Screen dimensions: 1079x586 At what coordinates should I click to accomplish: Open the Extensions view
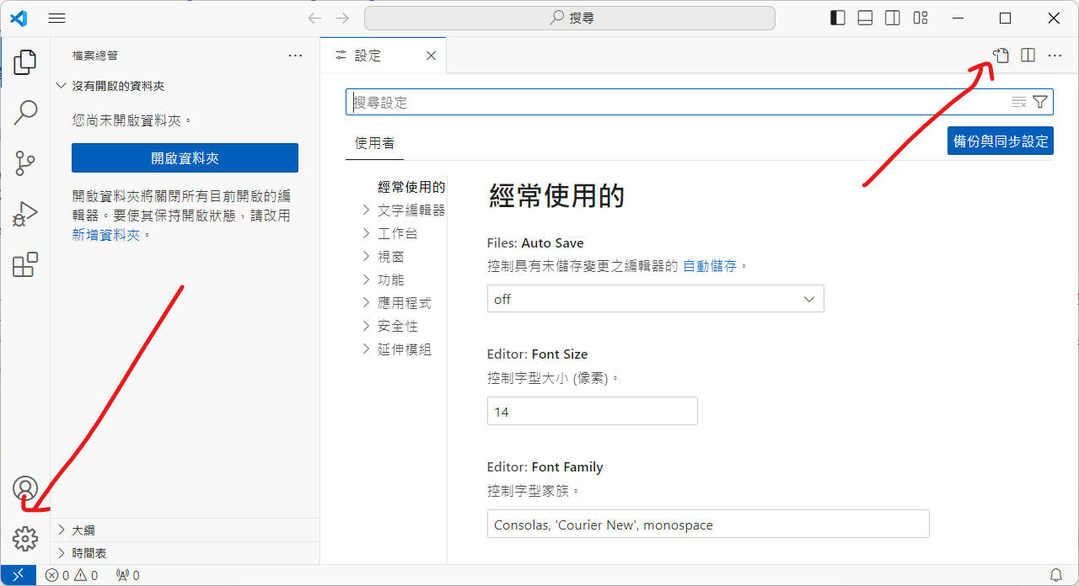coord(25,264)
